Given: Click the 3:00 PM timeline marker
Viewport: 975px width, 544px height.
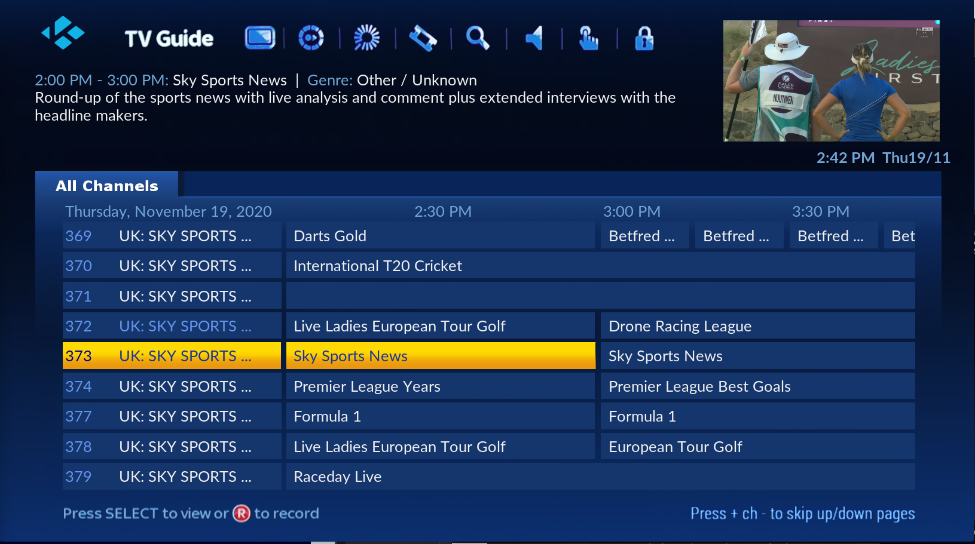Looking at the screenshot, I should click(x=632, y=211).
